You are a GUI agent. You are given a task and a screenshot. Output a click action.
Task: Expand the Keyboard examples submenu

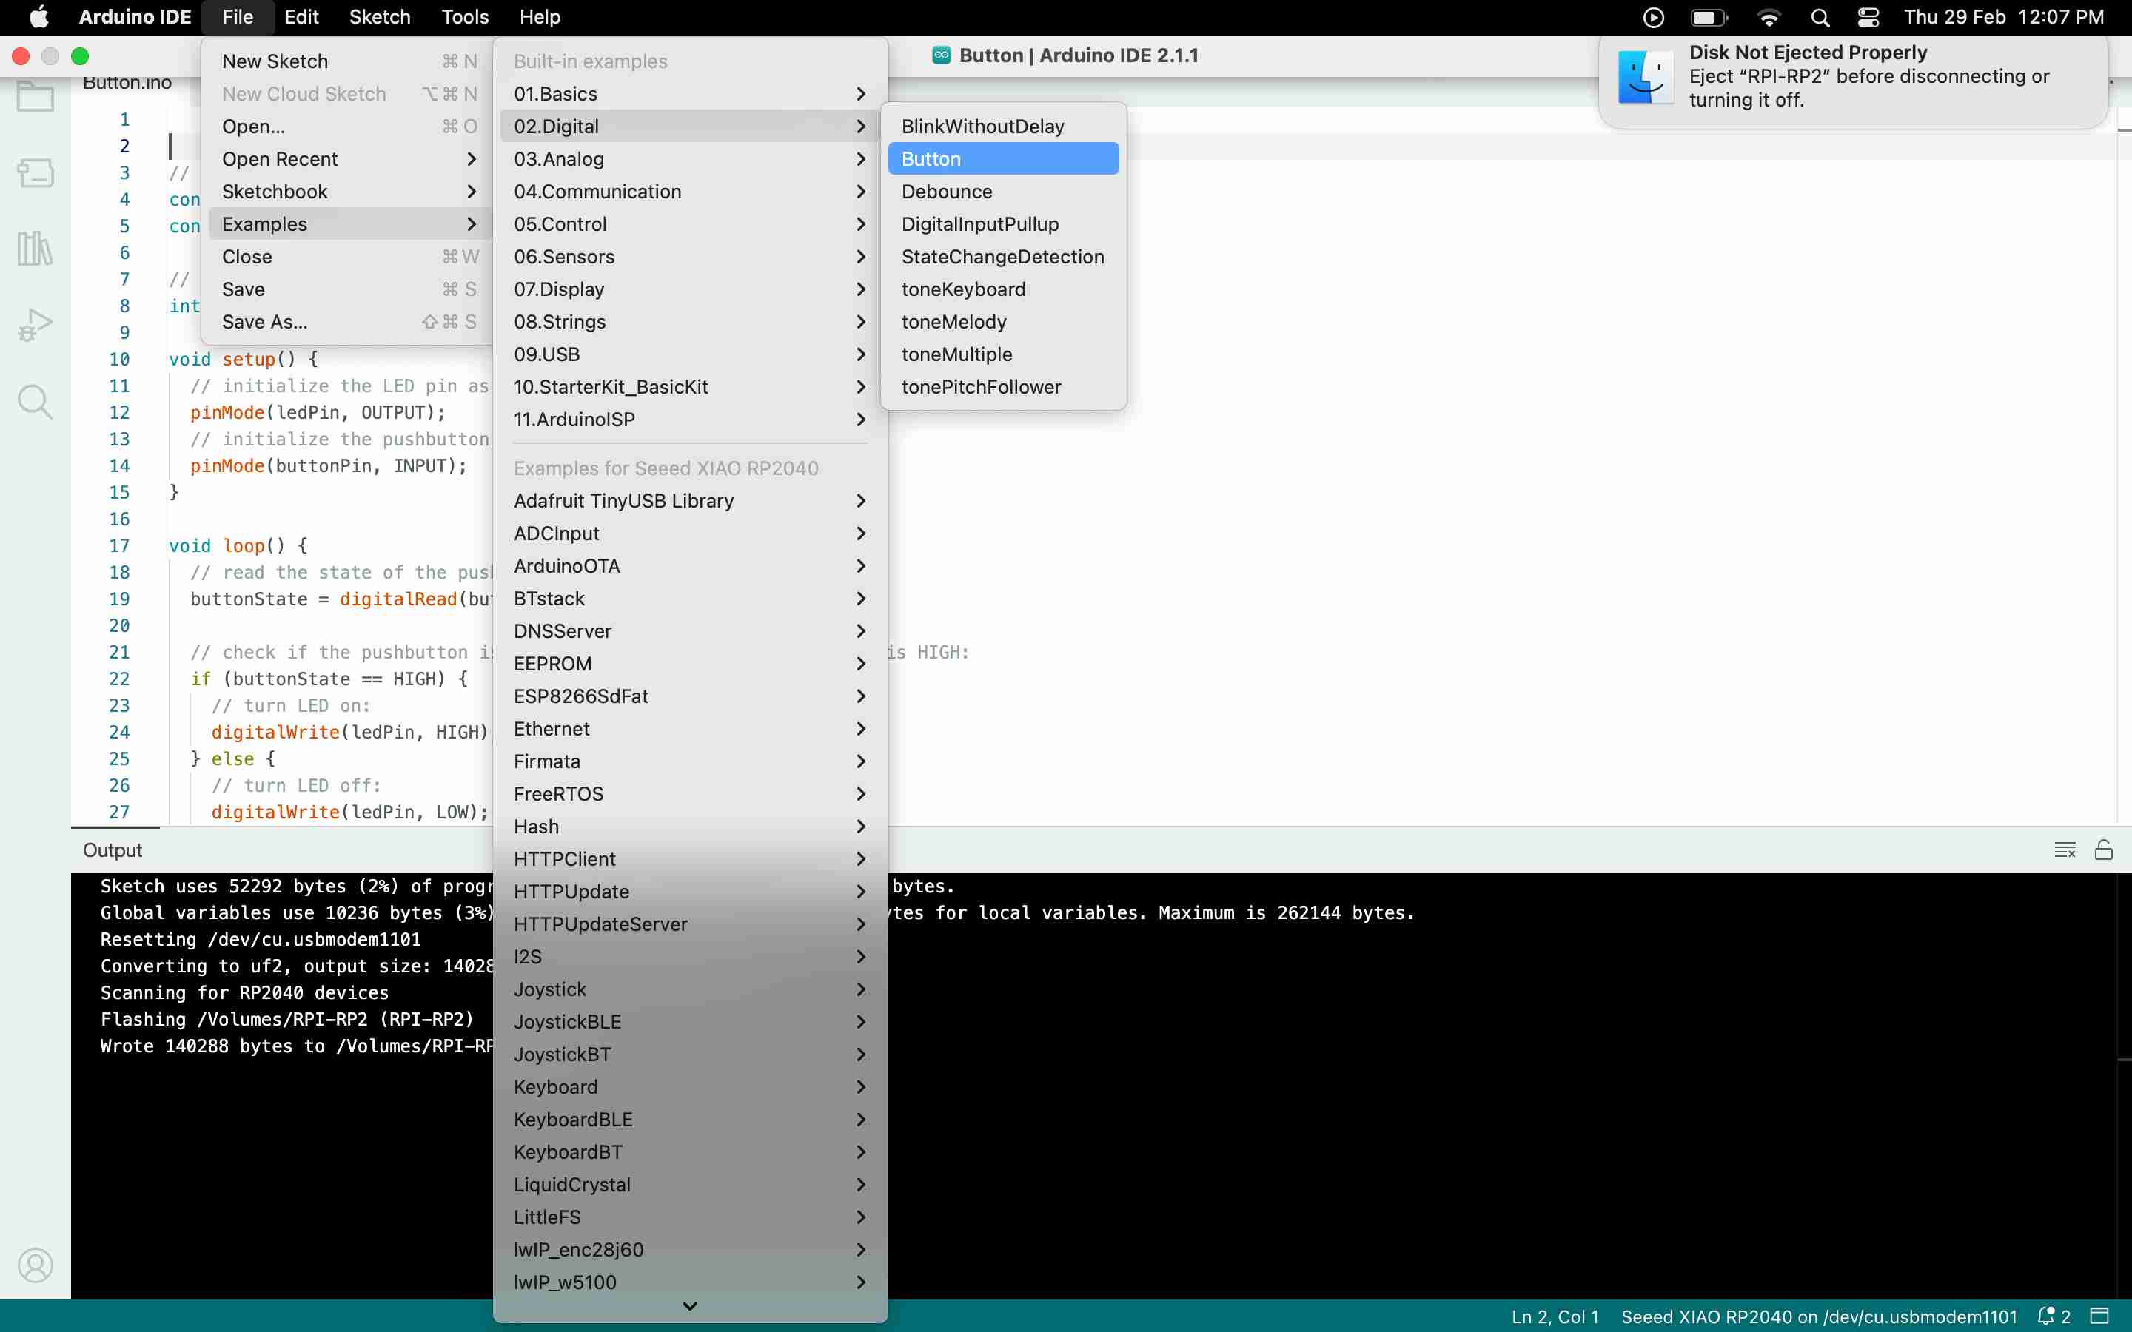point(690,1087)
